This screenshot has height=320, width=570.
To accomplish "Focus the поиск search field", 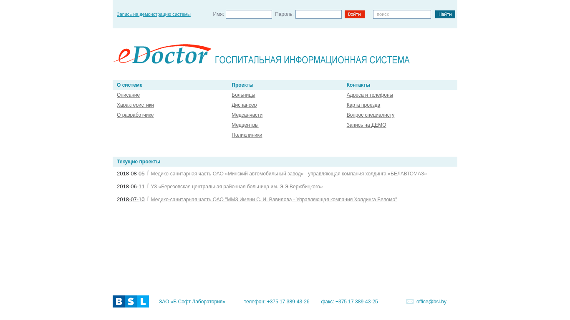I will pyautogui.click(x=402, y=15).
